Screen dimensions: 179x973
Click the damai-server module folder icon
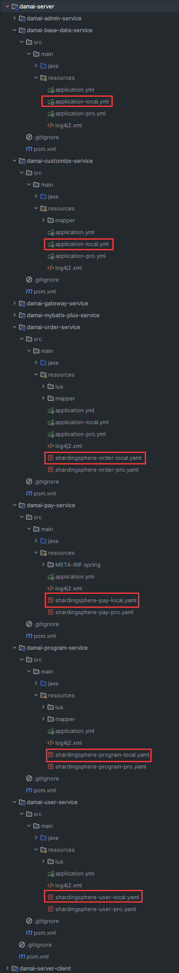(x=15, y=6)
